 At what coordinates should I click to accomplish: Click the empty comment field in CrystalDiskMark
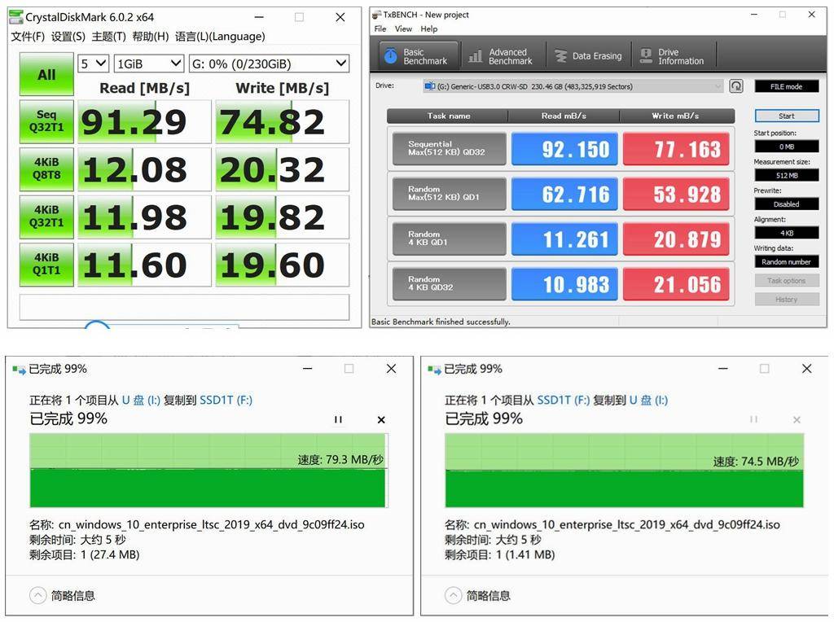pyautogui.click(x=184, y=307)
